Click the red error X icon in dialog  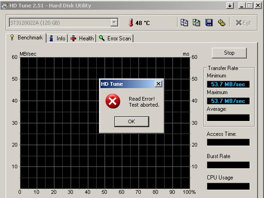[112, 101]
